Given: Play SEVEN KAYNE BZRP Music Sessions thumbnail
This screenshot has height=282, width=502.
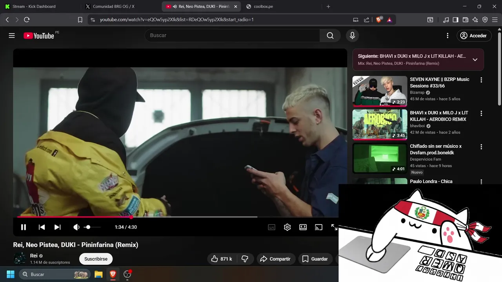Looking at the screenshot, I should click(x=380, y=91).
